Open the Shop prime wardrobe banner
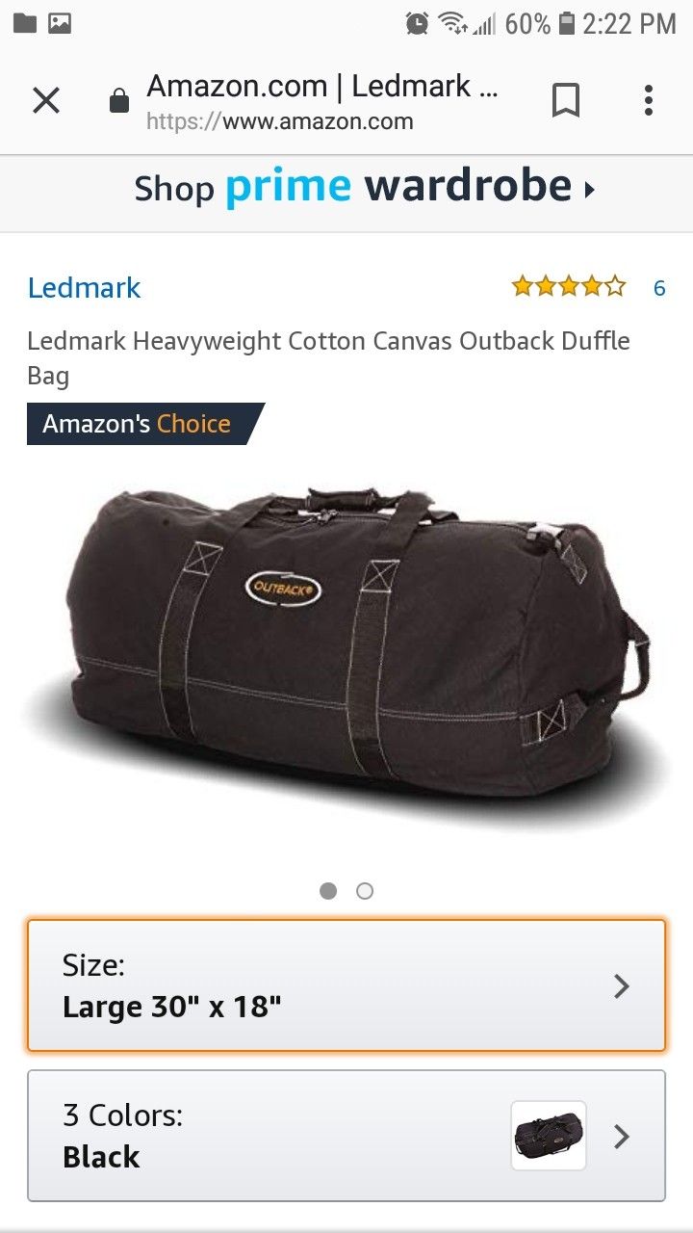The image size is (693, 1233). (365, 187)
